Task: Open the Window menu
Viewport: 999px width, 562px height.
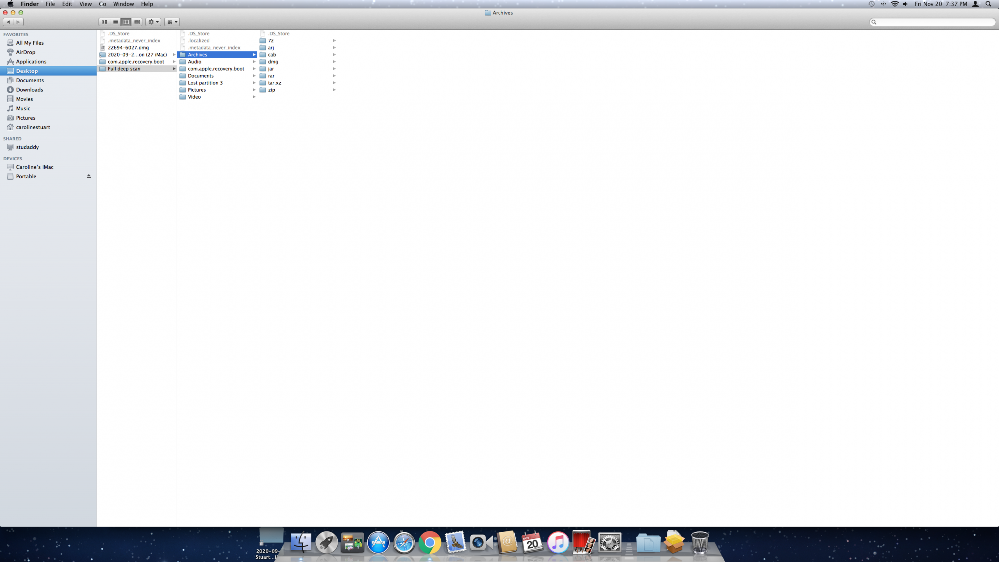Action: click(x=123, y=4)
